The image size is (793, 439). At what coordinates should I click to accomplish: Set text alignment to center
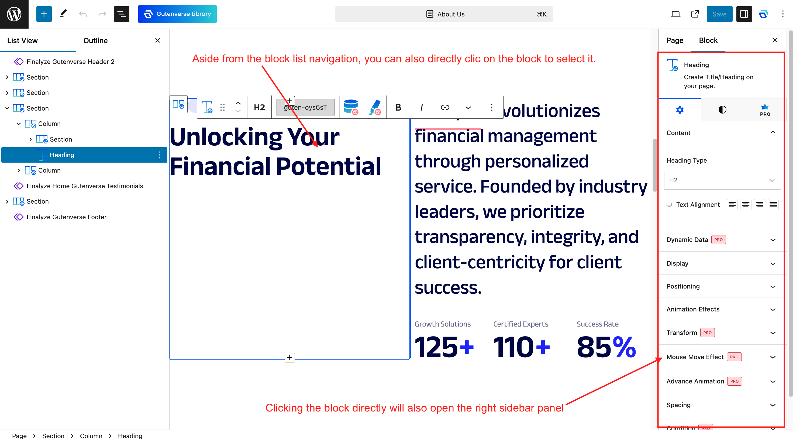point(746,205)
